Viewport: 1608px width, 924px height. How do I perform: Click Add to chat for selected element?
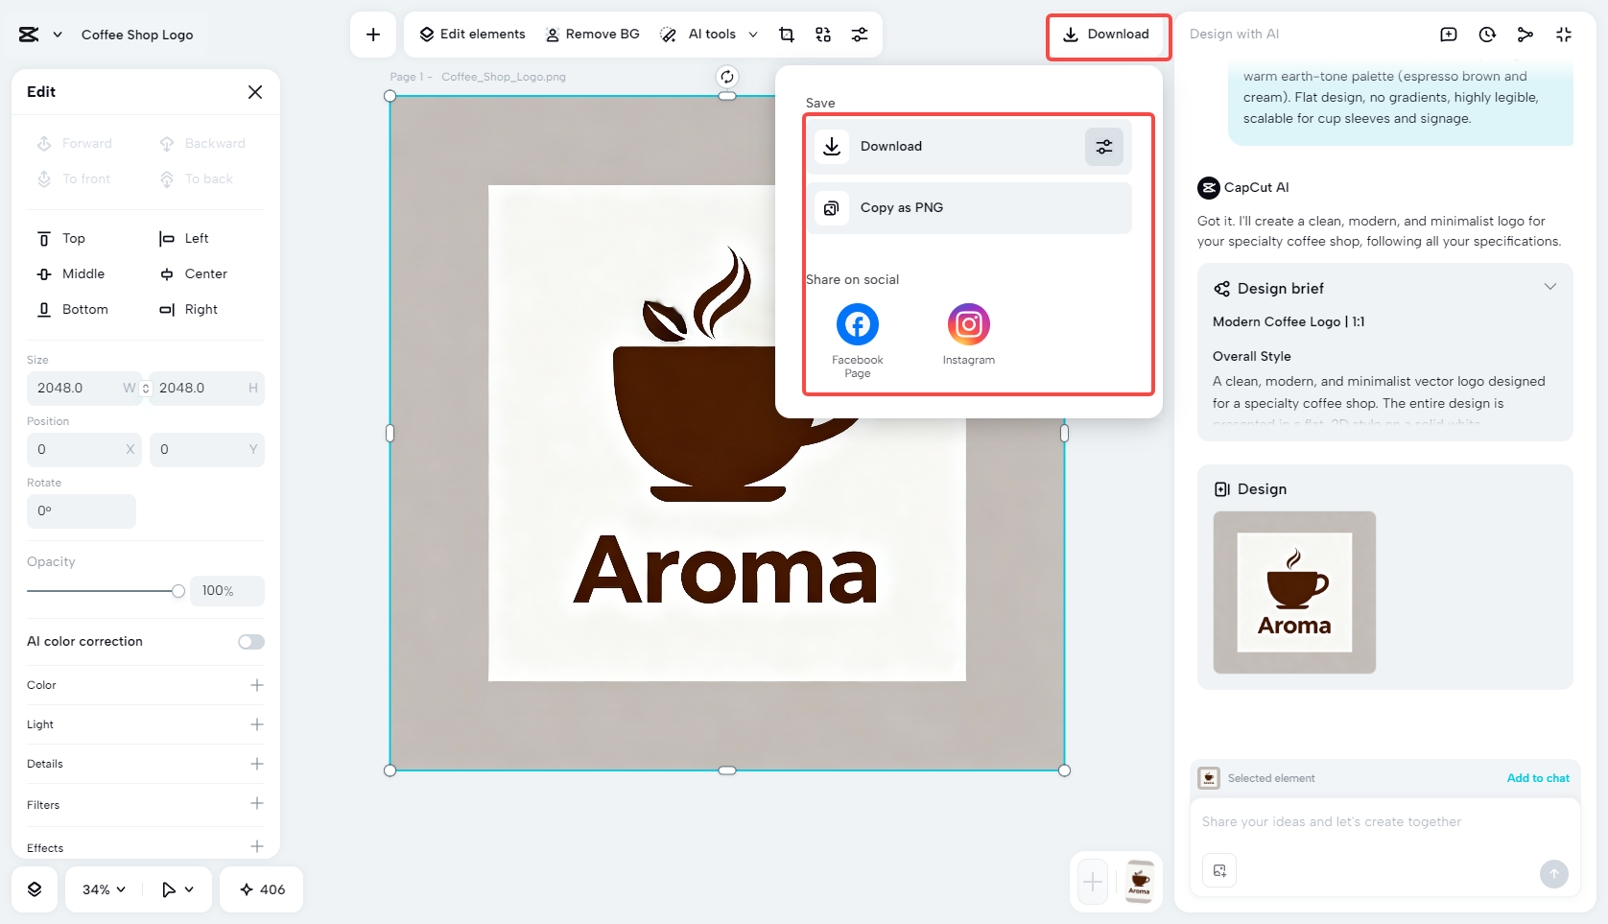[x=1538, y=778]
